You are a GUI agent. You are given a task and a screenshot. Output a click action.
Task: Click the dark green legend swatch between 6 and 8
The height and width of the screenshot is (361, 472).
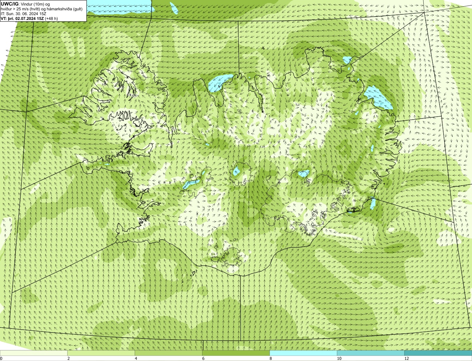[236, 353]
